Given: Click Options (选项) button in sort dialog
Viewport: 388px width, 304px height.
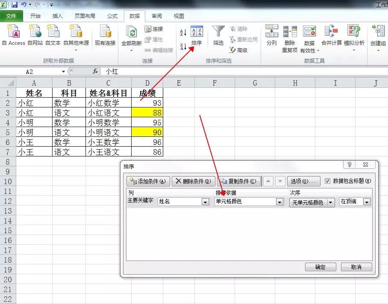Looking at the screenshot, I should pyautogui.click(x=303, y=181).
